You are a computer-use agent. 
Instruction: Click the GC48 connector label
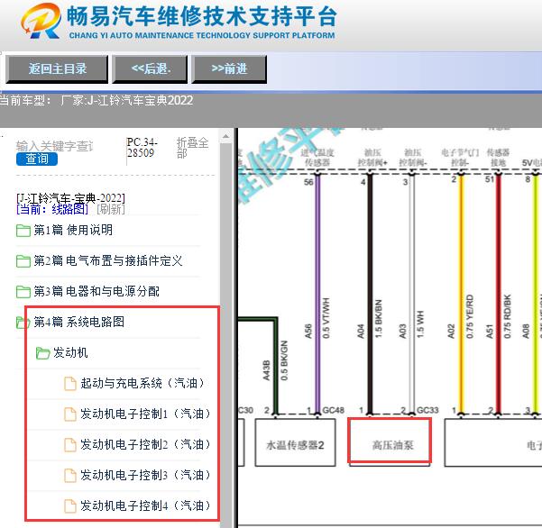333,410
